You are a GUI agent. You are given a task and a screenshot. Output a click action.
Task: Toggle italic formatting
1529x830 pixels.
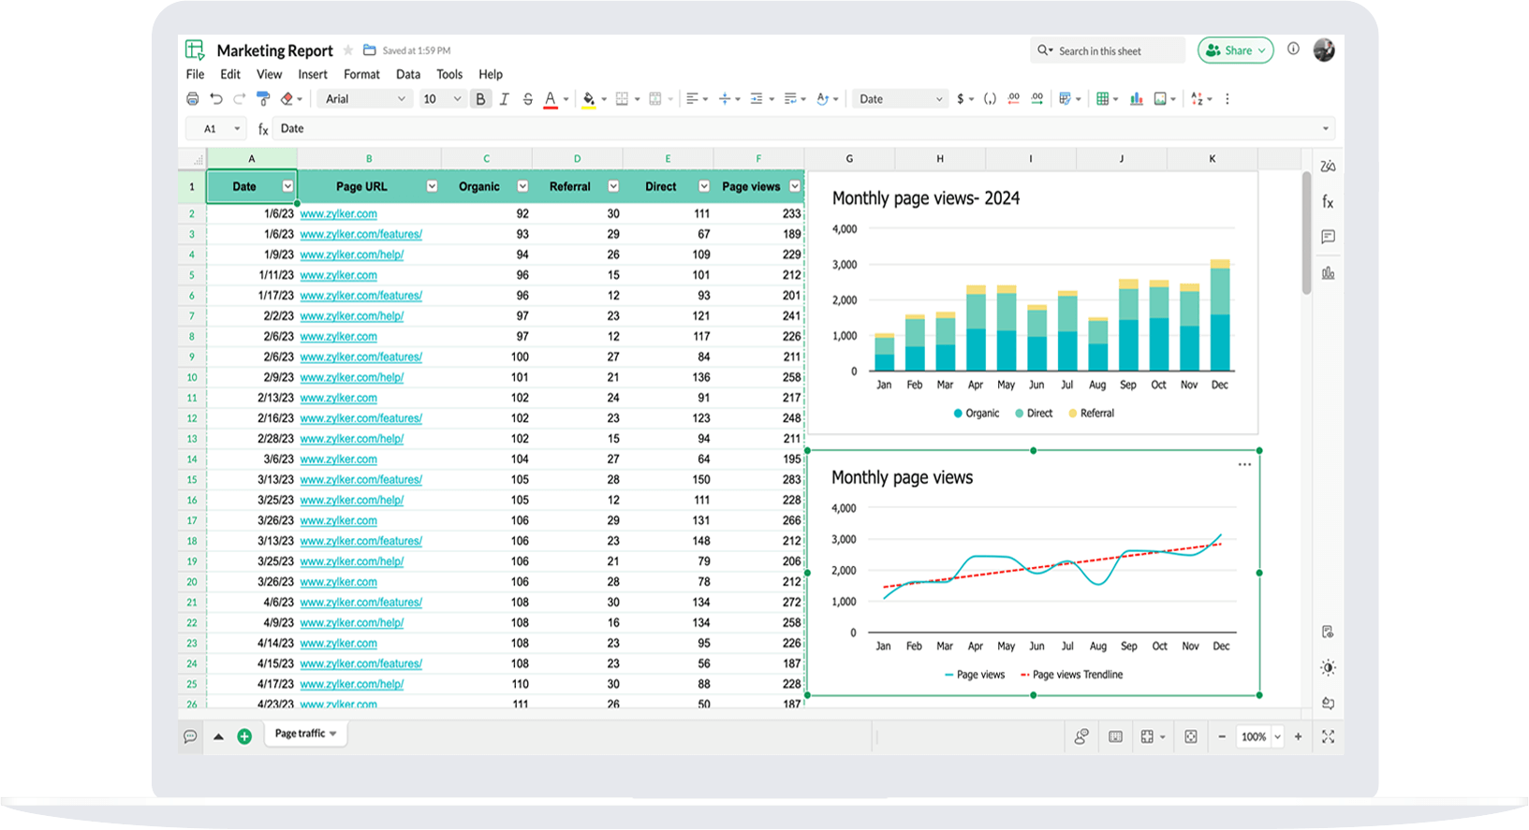[504, 99]
